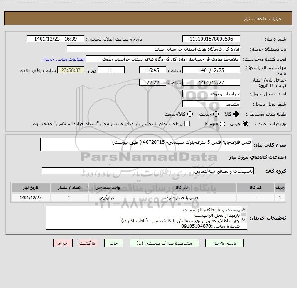
Task: Click the remaining days field showing 1
Action: tap(111, 70)
